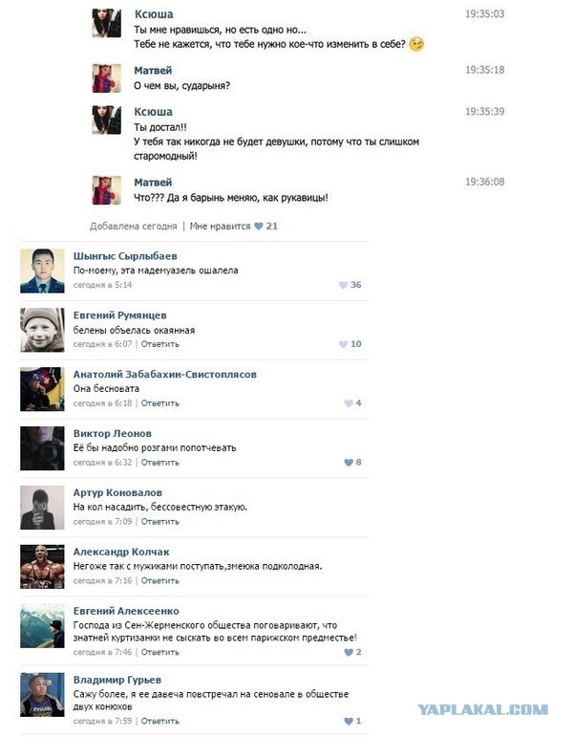Viewport: 573px width, 738px height.
Task: Click Ответить under Артур Коновалов's comment
Action: click(x=159, y=522)
